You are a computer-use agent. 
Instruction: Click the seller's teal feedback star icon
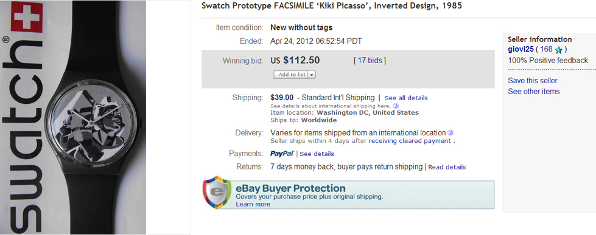pos(558,50)
